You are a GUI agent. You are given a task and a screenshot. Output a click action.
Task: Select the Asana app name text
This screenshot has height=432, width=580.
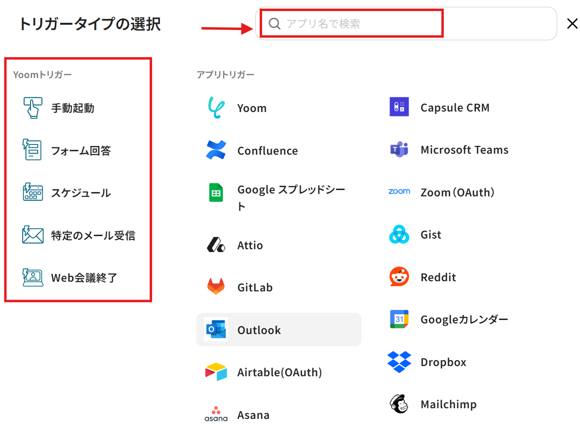(253, 415)
